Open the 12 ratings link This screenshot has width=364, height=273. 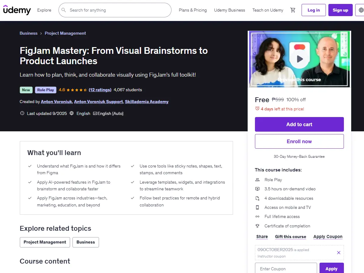coord(100,90)
